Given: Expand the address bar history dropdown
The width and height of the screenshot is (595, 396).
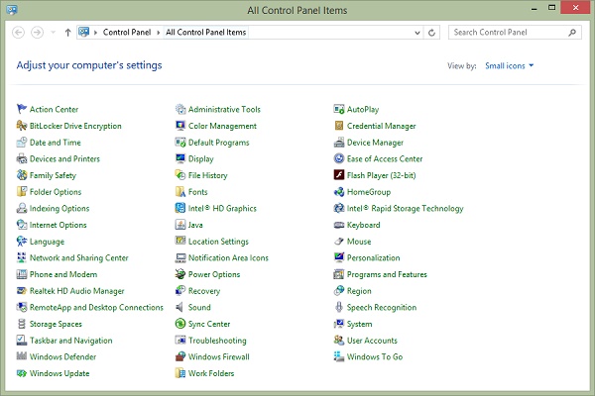Looking at the screenshot, I should [x=417, y=33].
